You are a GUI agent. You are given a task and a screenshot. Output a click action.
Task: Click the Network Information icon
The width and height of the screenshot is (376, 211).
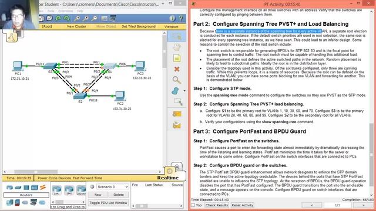[172, 18]
